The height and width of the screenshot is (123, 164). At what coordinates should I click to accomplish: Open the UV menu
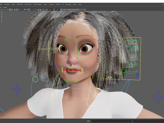63,4
